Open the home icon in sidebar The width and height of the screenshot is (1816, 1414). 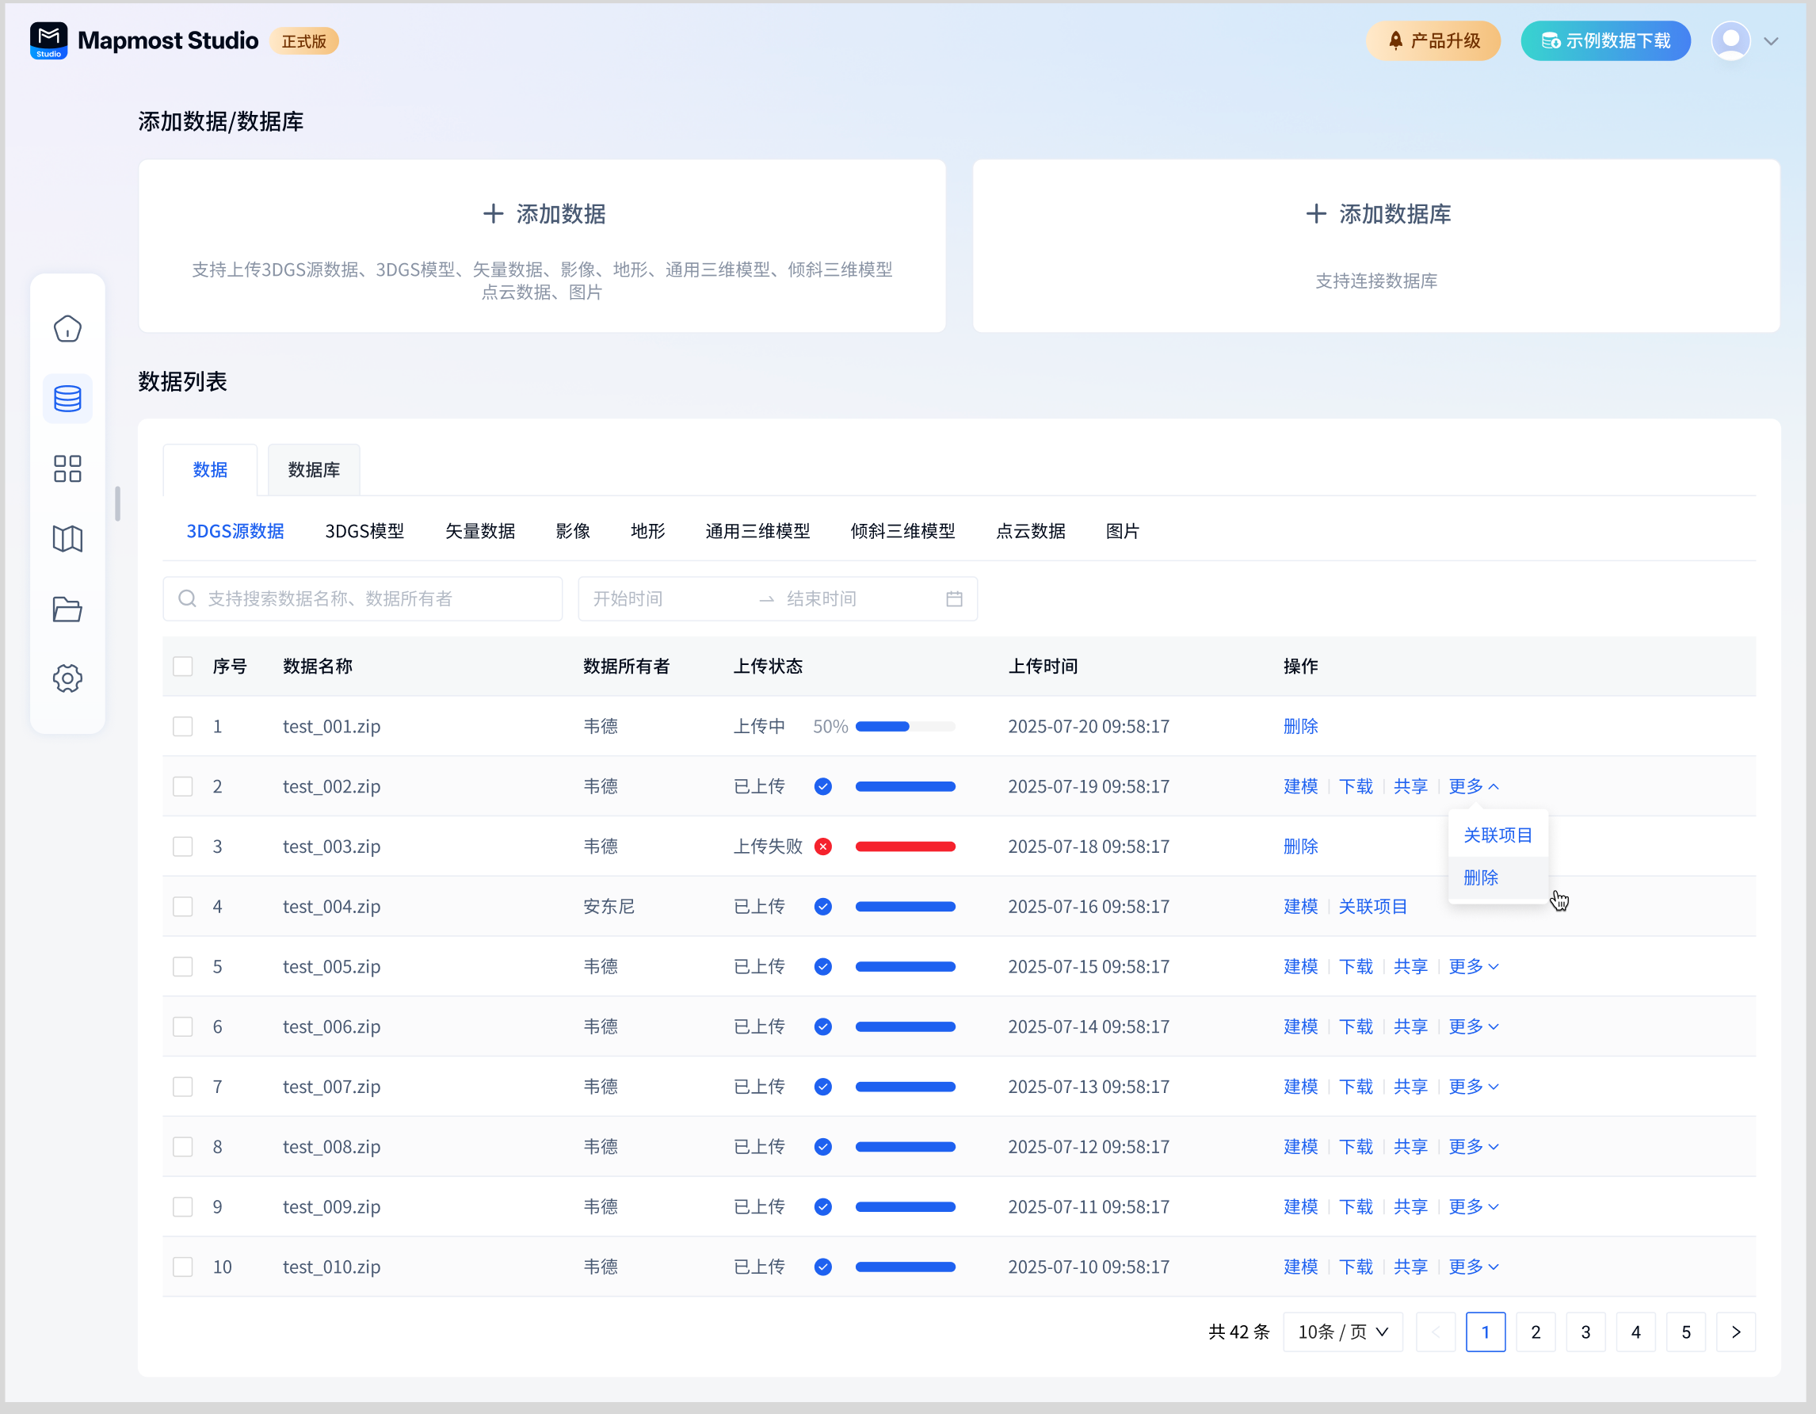click(67, 330)
